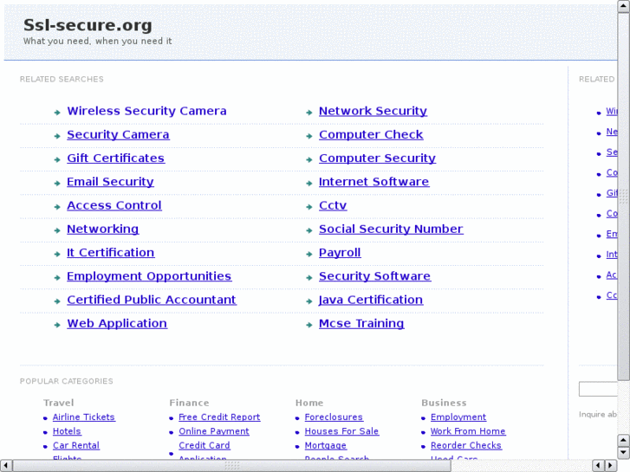Click the arrow icon beside Mcse Training
Viewport: 630px width, 472px height.
click(x=309, y=325)
